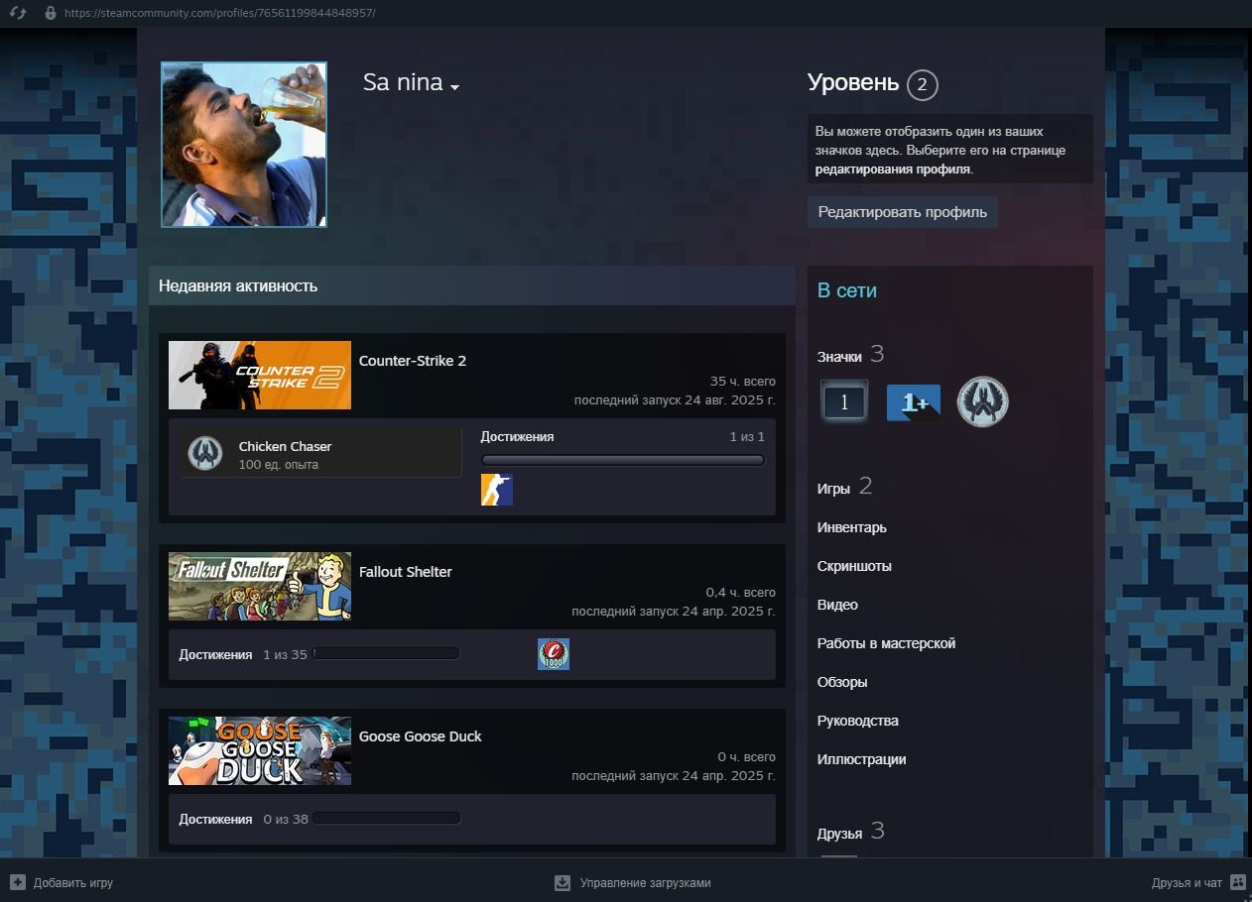Click the Редактировать профиль button
This screenshot has height=902, width=1252.
click(x=902, y=212)
